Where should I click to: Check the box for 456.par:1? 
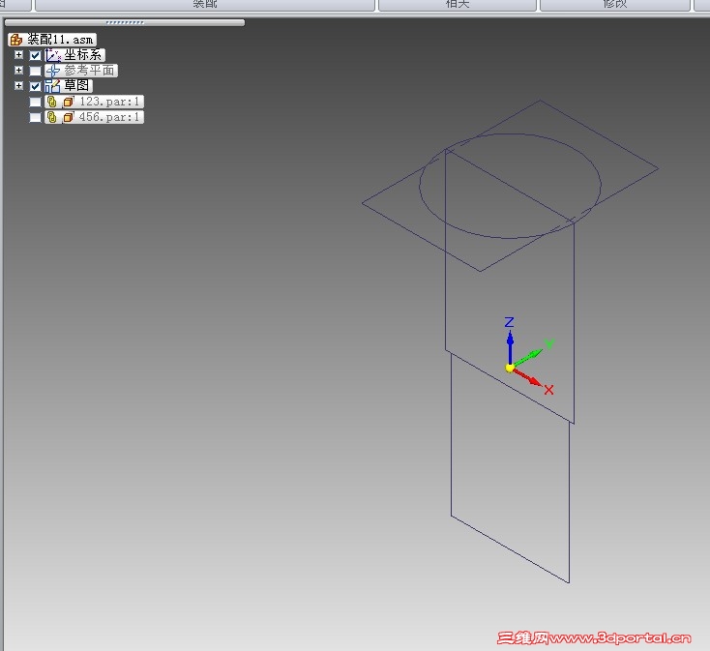tap(36, 117)
